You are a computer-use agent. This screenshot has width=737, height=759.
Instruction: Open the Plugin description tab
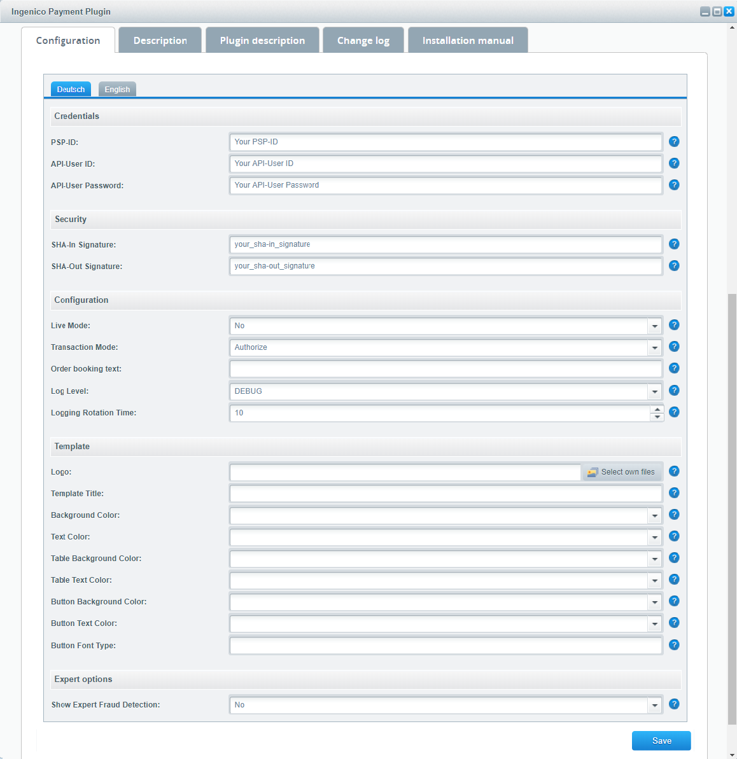tap(262, 40)
